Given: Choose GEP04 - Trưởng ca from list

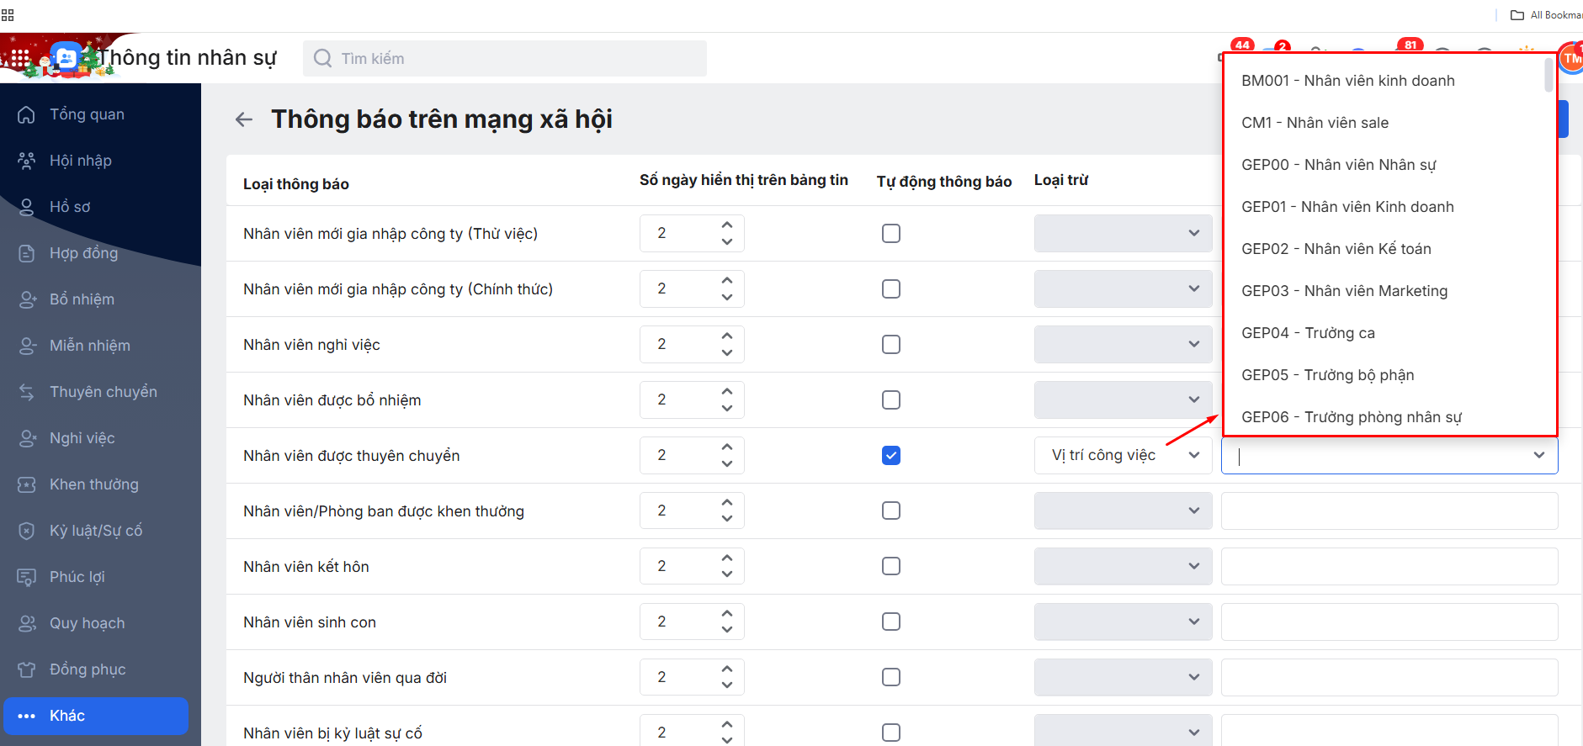Looking at the screenshot, I should [x=1309, y=333].
